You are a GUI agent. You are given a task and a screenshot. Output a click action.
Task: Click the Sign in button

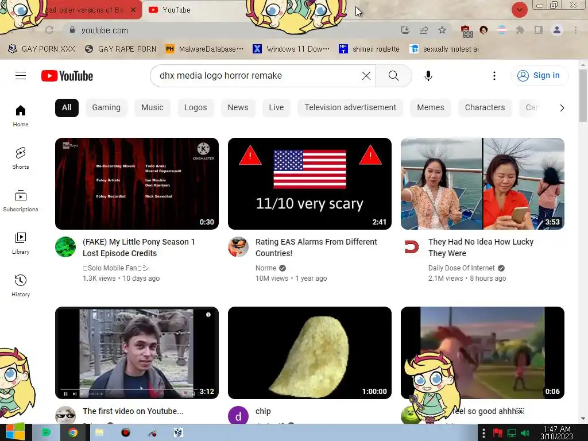click(539, 75)
